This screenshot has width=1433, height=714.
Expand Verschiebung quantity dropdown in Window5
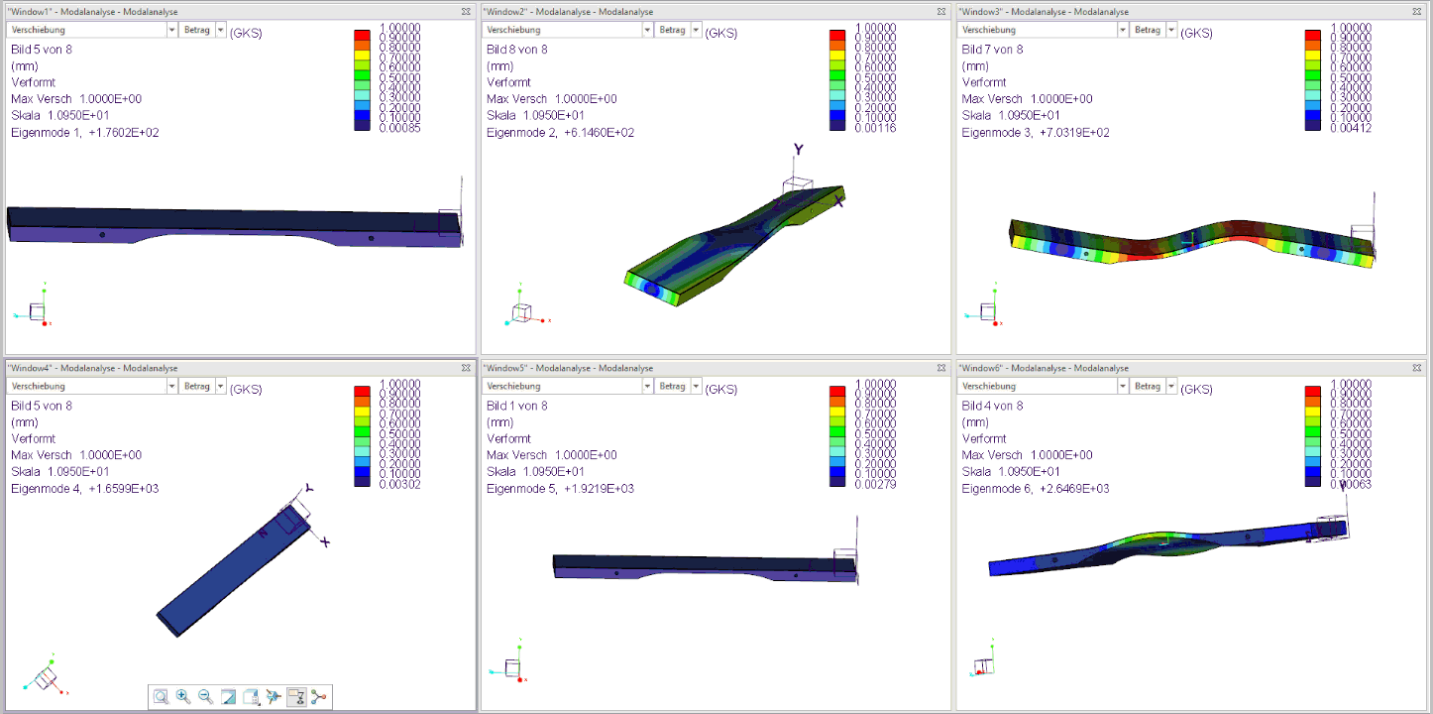coord(647,386)
